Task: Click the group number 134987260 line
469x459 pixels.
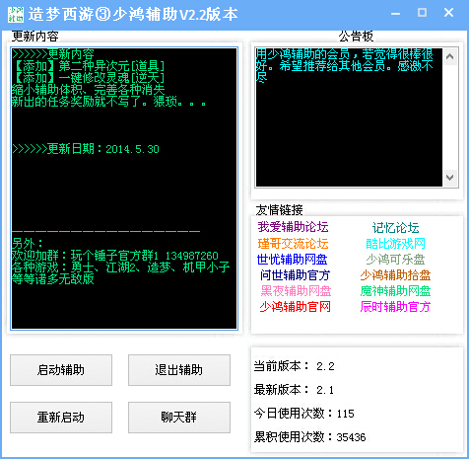Action: [x=115, y=256]
